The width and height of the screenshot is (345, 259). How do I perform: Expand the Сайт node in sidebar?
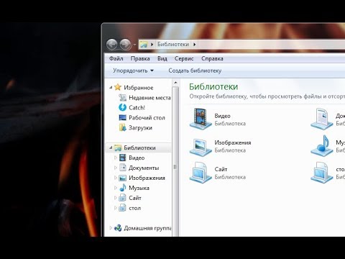coord(116,198)
